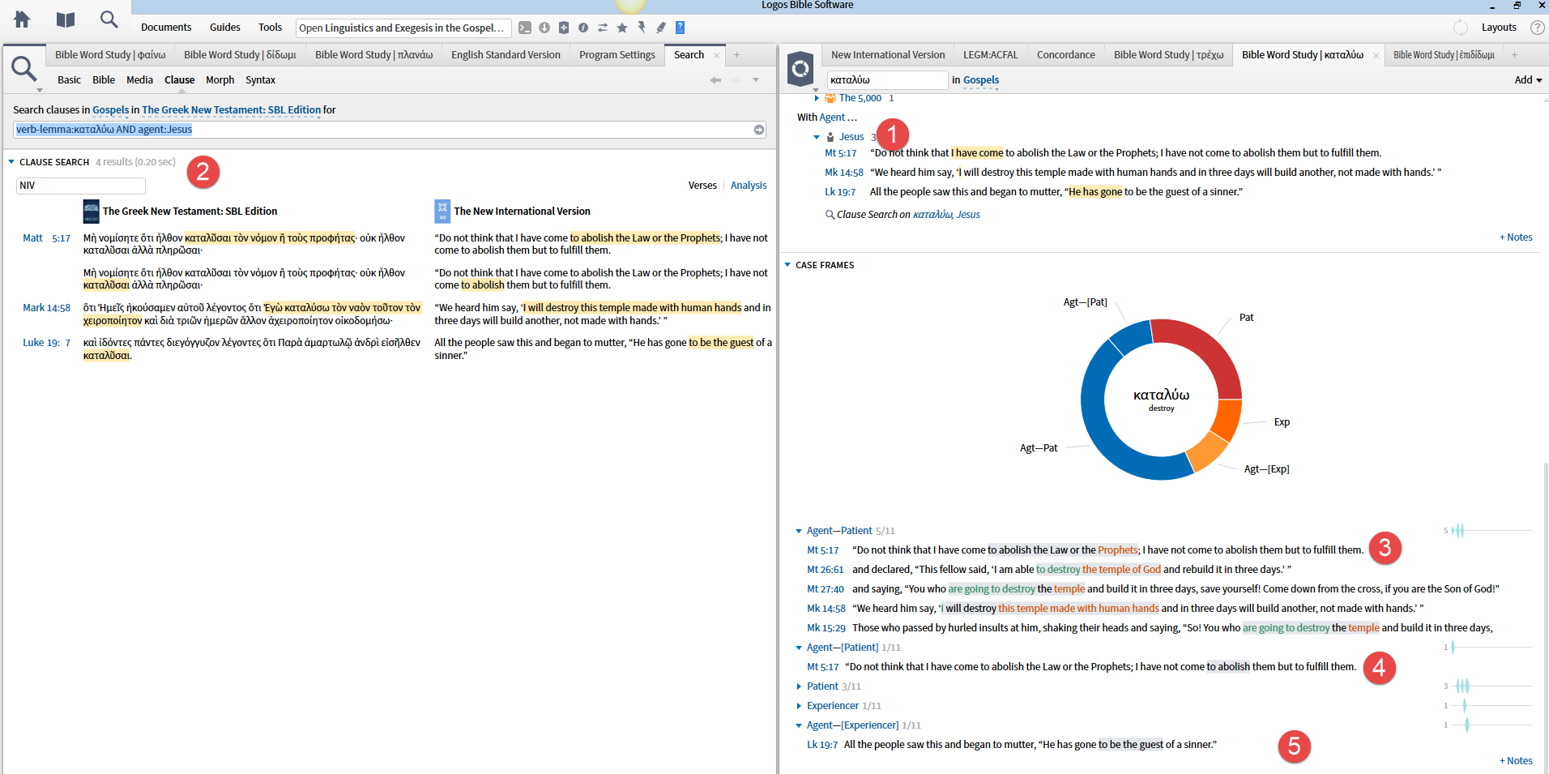The width and height of the screenshot is (1549, 774).
Task: Click the NIV resource cover icon
Action: (442, 212)
